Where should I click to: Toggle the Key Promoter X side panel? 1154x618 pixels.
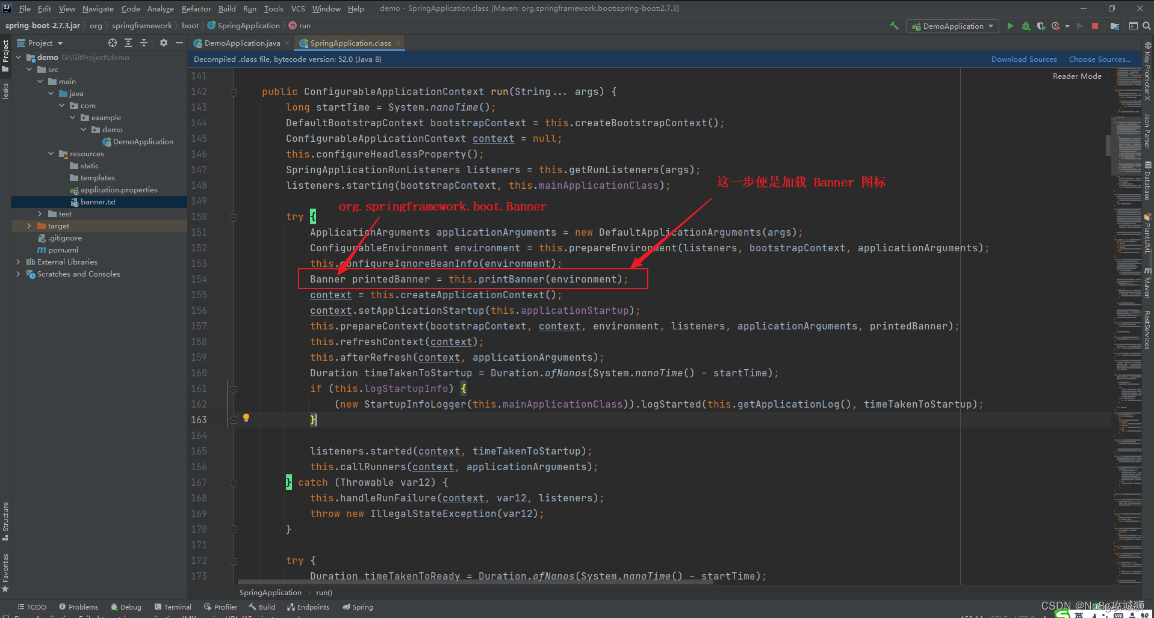(x=1147, y=72)
